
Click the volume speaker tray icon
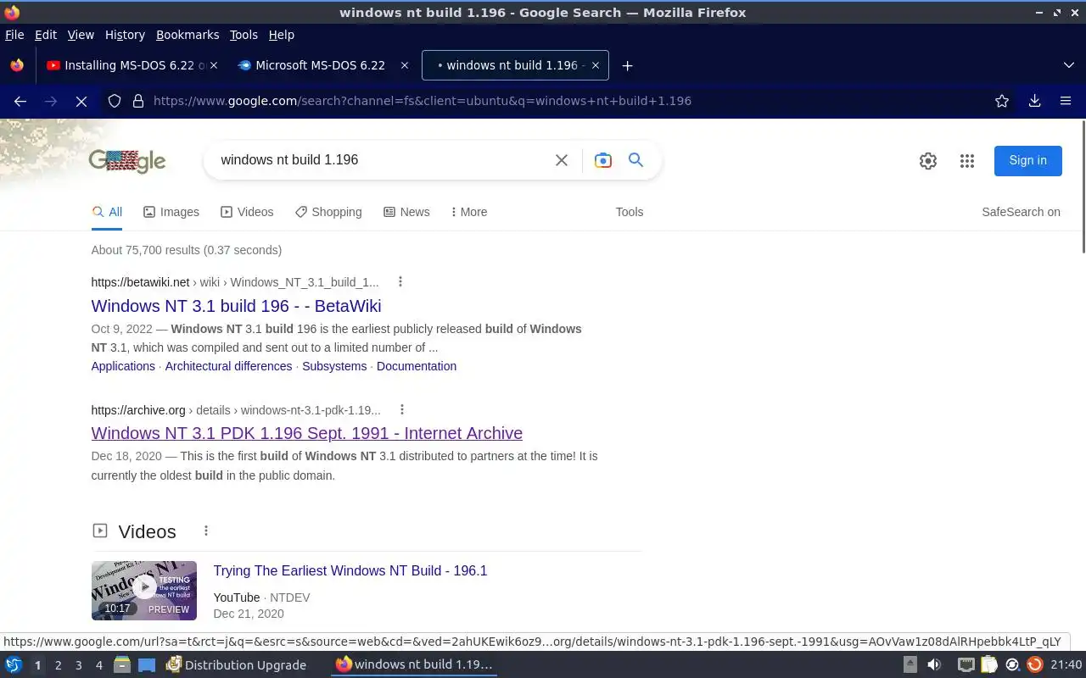[x=933, y=664]
